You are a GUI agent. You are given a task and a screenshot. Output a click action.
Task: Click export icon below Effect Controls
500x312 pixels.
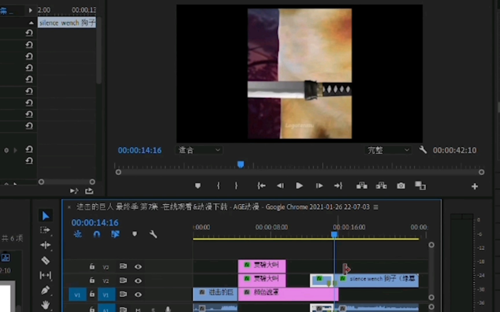89,191
